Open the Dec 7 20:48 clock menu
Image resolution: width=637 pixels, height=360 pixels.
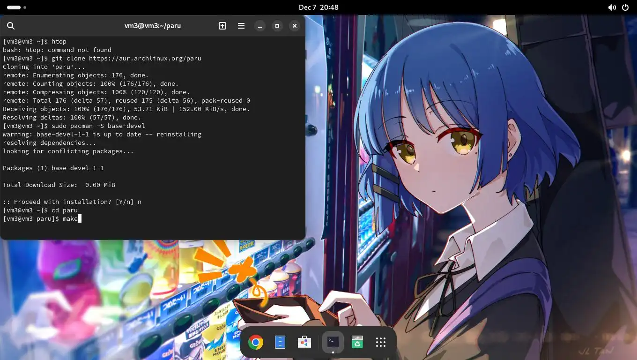point(318,7)
